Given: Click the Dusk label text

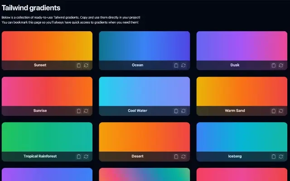Looking at the screenshot, I should tap(235, 65).
